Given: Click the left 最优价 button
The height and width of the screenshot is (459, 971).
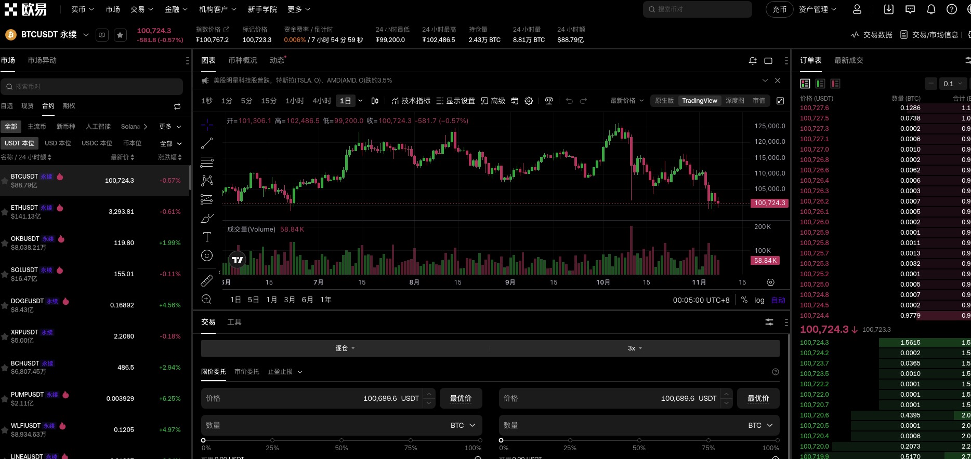Looking at the screenshot, I should coord(461,398).
